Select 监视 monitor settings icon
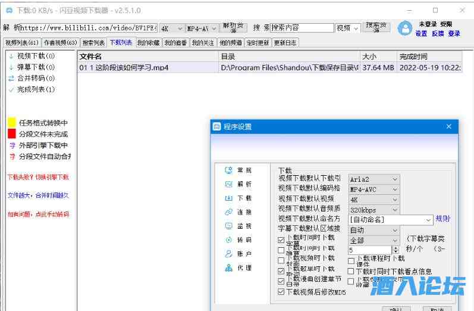The height and width of the screenshot is (311, 474). click(x=228, y=226)
